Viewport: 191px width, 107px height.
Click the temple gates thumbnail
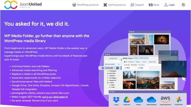pyautogui.click(x=129, y=75)
